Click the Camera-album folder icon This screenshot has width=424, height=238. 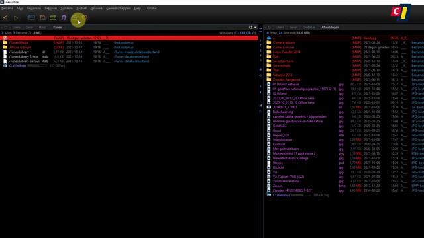(269, 42)
